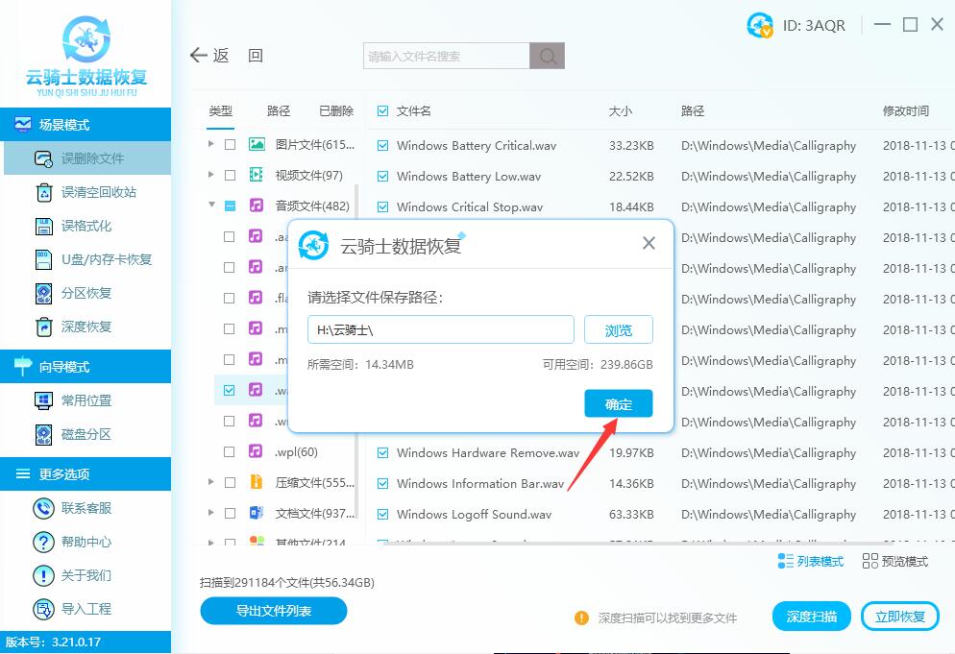Click the 修改时间 column header
The image size is (955, 654).
point(906,110)
